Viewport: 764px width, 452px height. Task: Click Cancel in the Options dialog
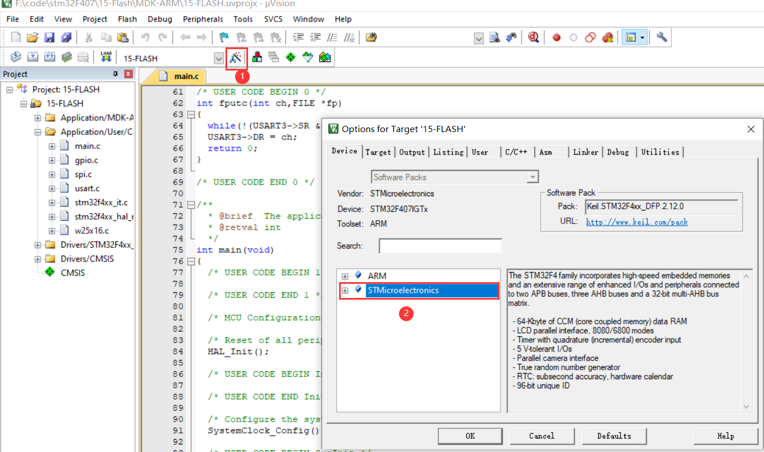[541, 436]
